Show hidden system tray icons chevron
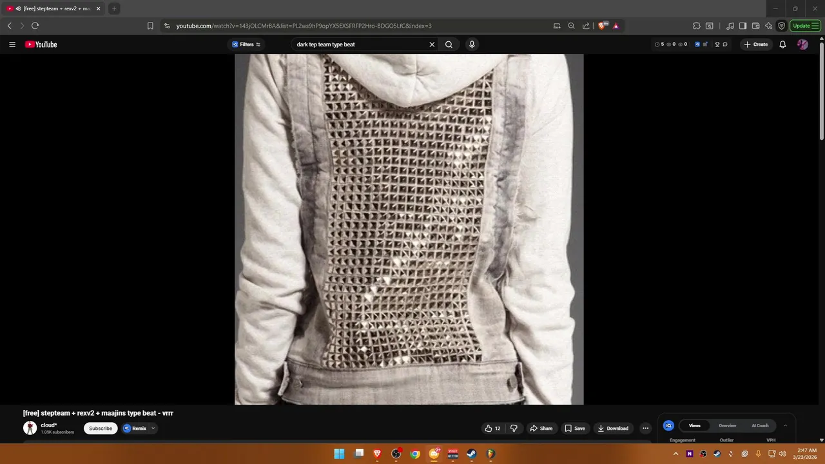Screen dimensions: 825x464 point(675,454)
